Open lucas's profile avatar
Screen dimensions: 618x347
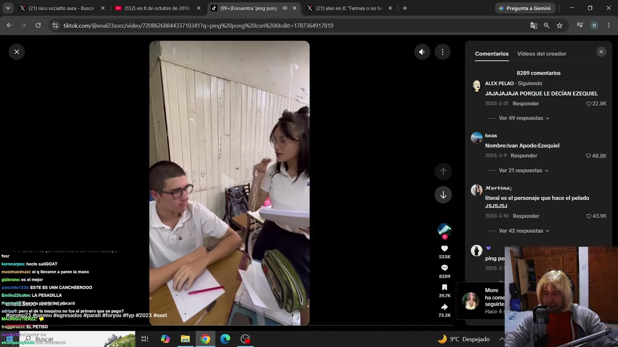point(477,138)
